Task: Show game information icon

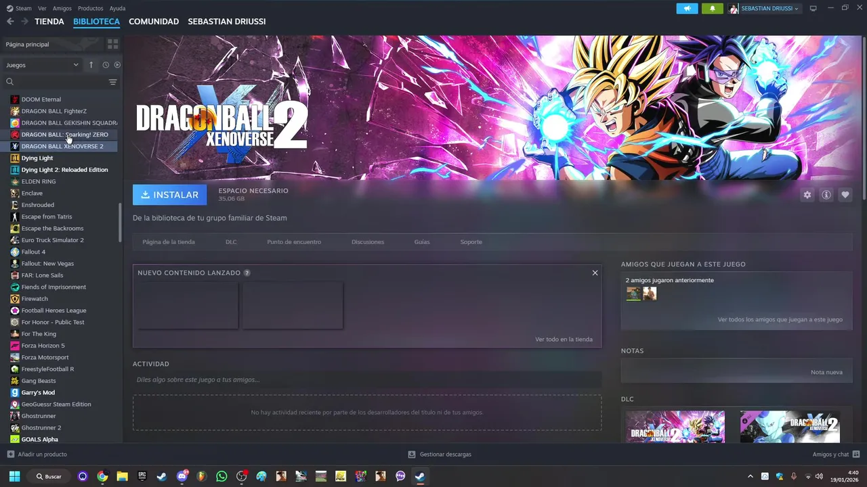Action: tap(826, 195)
